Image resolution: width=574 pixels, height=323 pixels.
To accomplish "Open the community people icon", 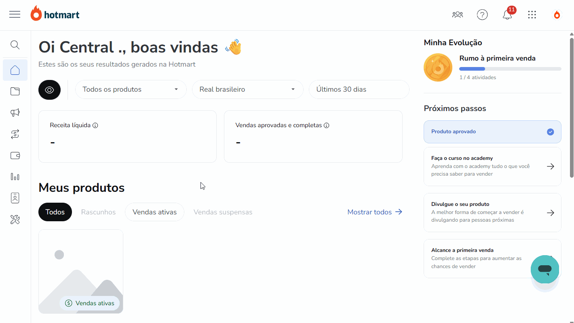I will [x=458, y=15].
